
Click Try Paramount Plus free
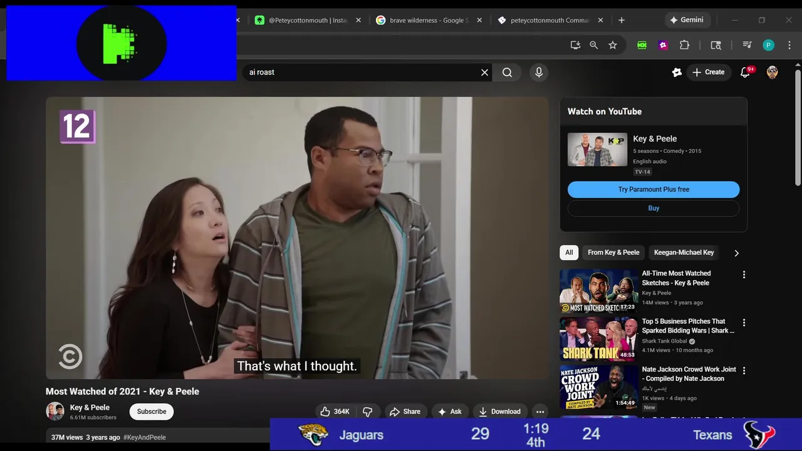click(654, 189)
